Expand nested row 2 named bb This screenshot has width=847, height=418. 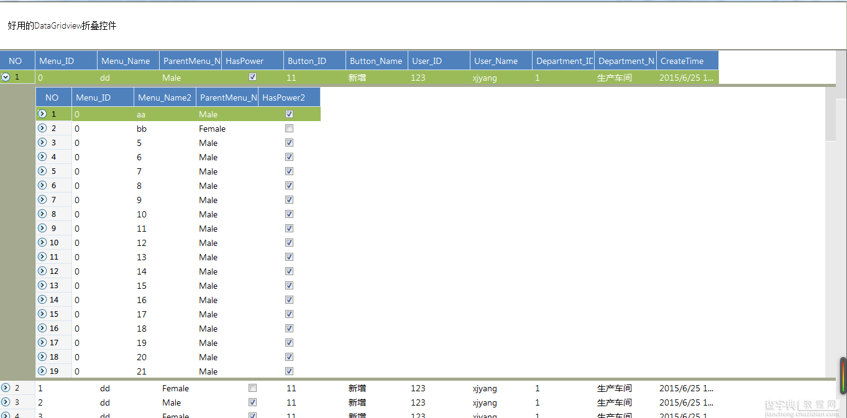pyautogui.click(x=42, y=128)
